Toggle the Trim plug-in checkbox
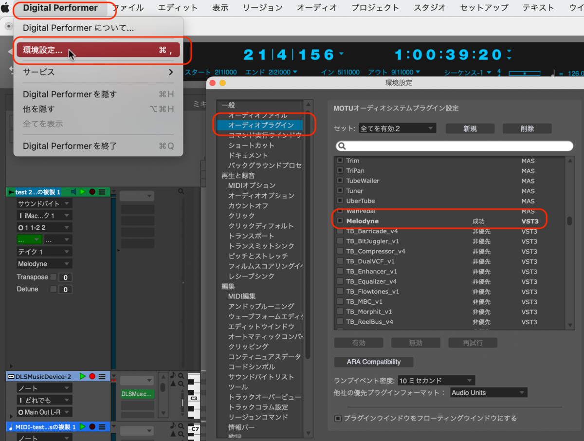 (340, 161)
